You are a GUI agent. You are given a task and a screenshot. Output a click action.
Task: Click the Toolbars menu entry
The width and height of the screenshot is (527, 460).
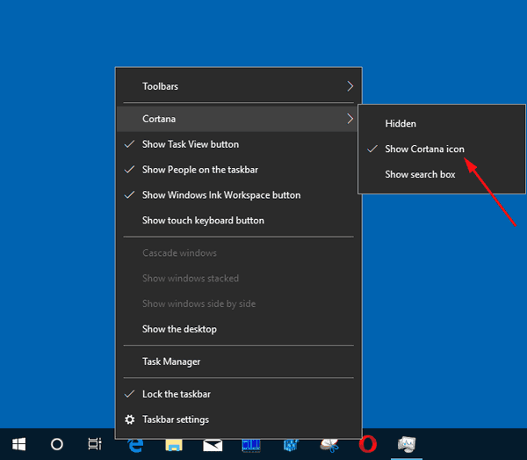pyautogui.click(x=239, y=86)
